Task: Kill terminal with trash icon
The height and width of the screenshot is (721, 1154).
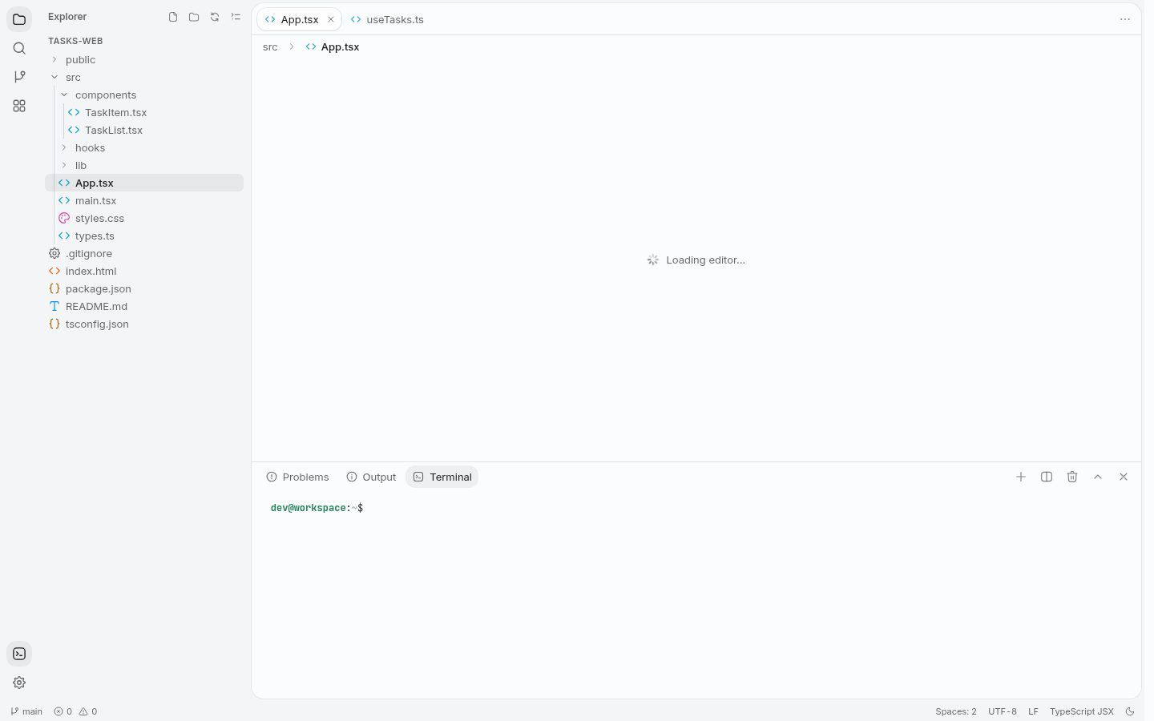Action: point(1072,477)
